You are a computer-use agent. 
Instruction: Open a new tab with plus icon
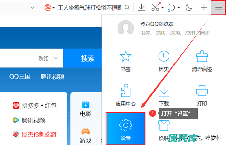coord(204,7)
